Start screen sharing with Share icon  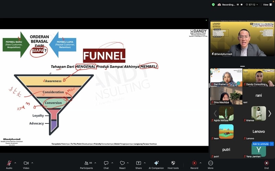pyautogui.click(x=139, y=163)
